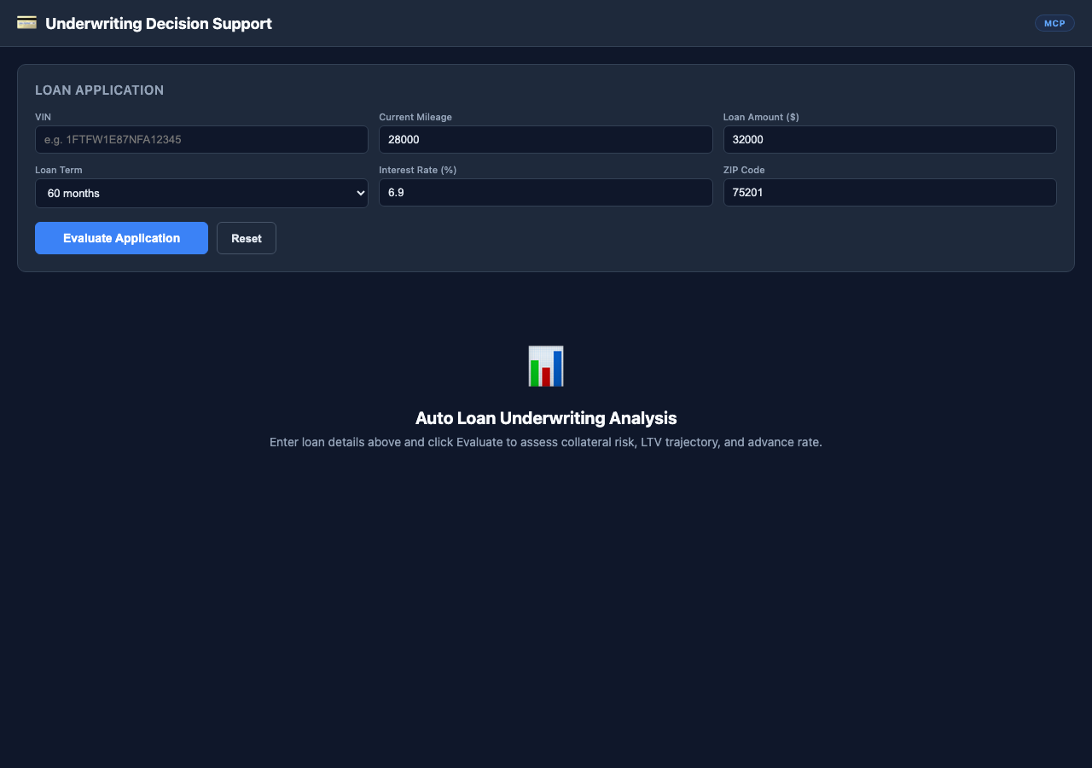Click the Current Mileage field showing 28000
This screenshot has height=768, width=1092.
click(546, 139)
